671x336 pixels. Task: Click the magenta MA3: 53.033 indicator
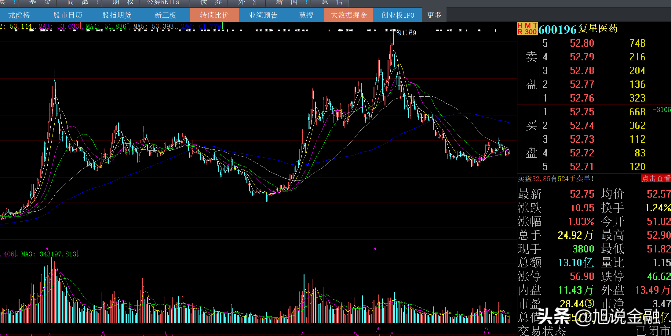(x=60, y=27)
